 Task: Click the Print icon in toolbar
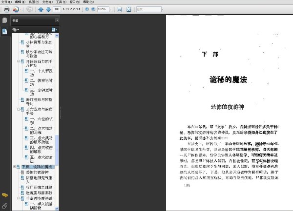click(x=6, y=9)
